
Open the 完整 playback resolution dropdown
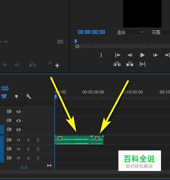160,32
